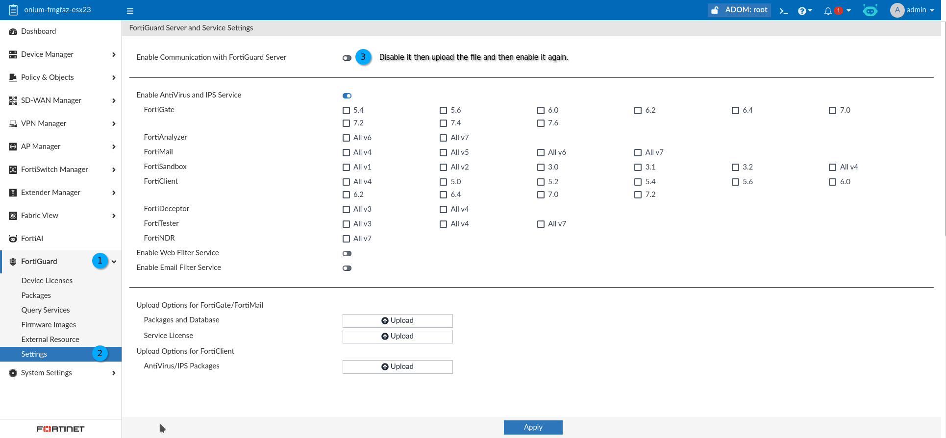This screenshot has width=946, height=438.
Task: Click the Fortinet logo at bottom
Action: click(x=60, y=429)
